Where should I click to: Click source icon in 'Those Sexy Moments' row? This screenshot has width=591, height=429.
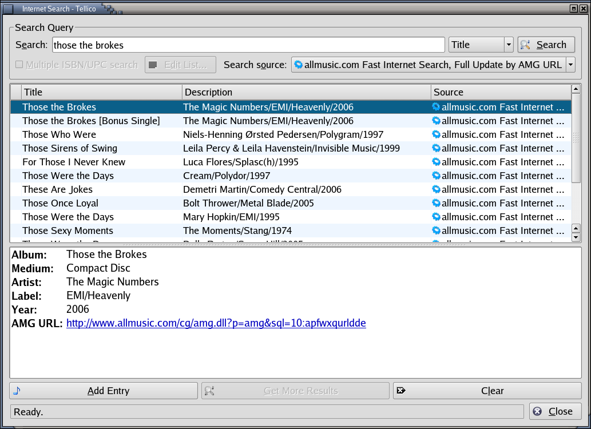[436, 231]
